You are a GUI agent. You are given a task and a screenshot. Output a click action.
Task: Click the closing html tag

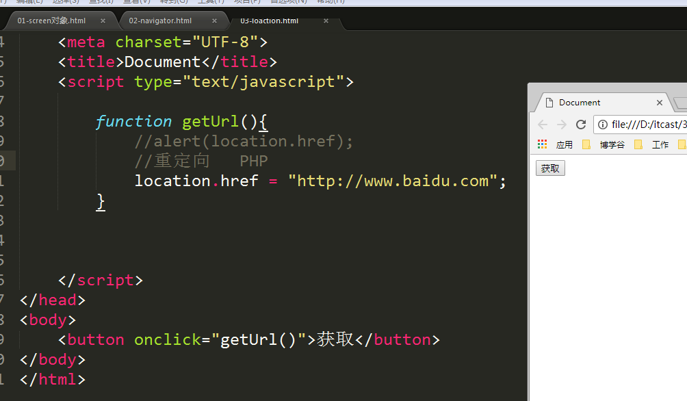[x=53, y=379]
